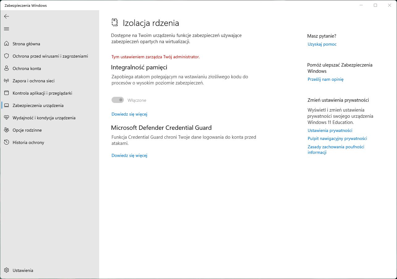Open the Prześlij nam opinię link
Screen dimensions: 397x279
[325, 79]
